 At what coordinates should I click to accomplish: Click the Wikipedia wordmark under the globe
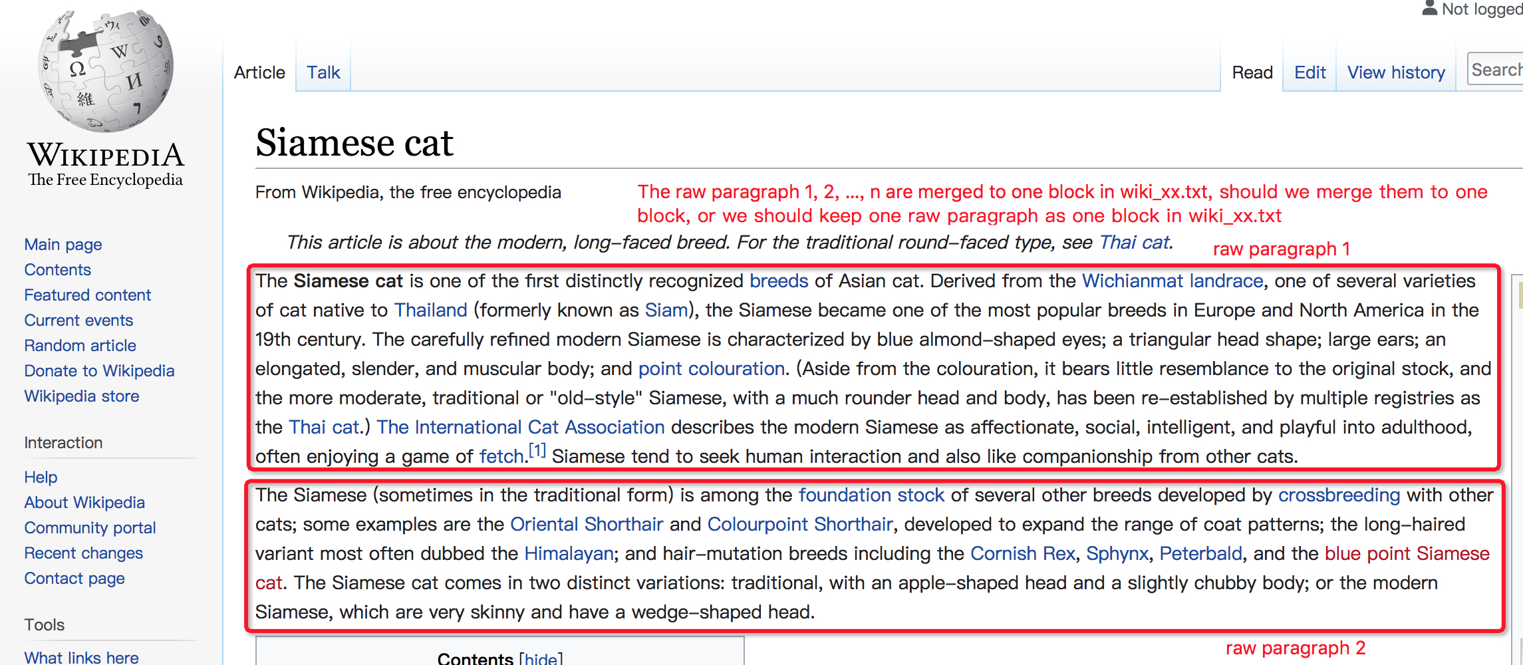click(106, 155)
